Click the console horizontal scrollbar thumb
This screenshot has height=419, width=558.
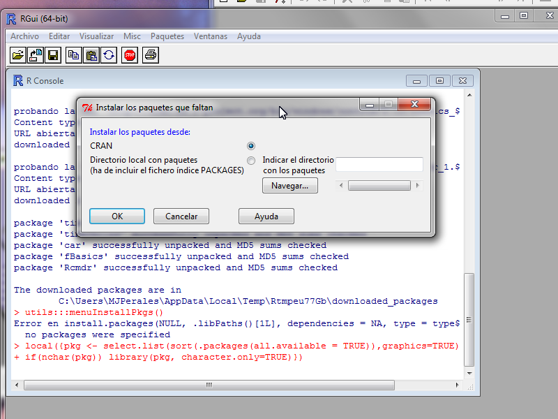tap(209, 385)
